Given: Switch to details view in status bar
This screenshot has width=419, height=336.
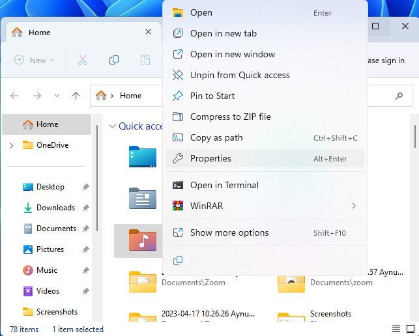Looking at the screenshot, I should [396, 329].
